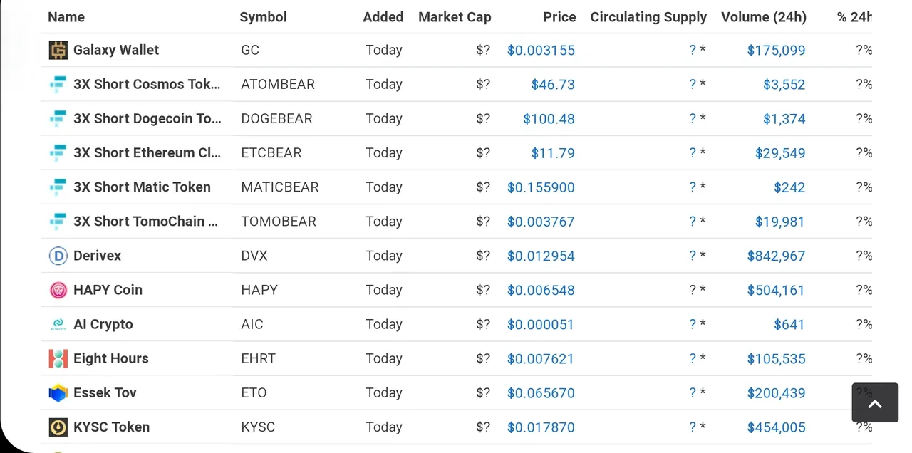Click the Eight Hours logo
The image size is (912, 453).
[x=58, y=358]
